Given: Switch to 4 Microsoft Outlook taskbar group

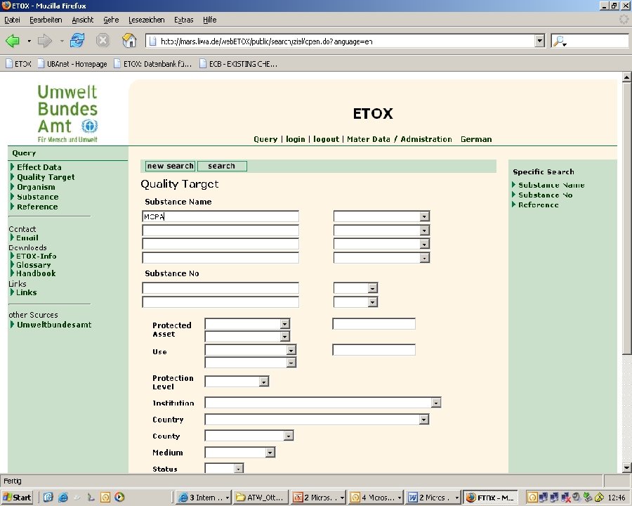Looking at the screenshot, I should [376, 498].
